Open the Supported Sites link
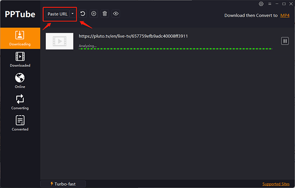Screen dimensions: 295x188 (x=276, y=184)
